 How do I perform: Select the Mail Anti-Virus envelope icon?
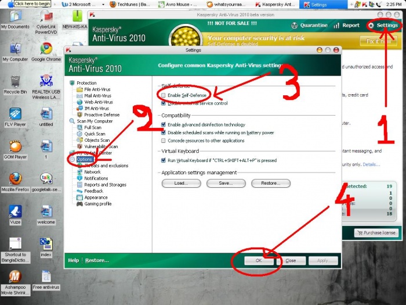coord(80,96)
